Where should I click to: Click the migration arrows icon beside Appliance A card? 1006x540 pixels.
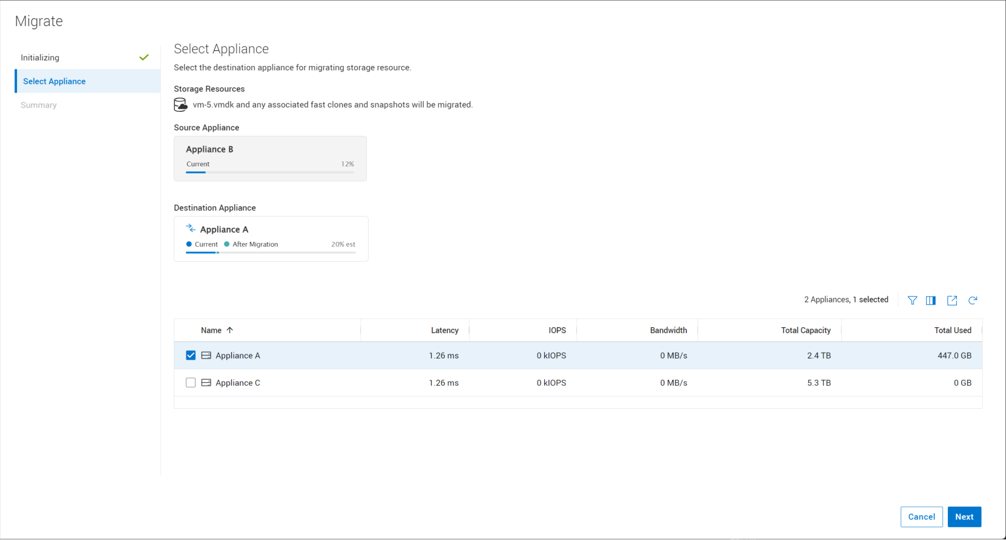point(191,228)
